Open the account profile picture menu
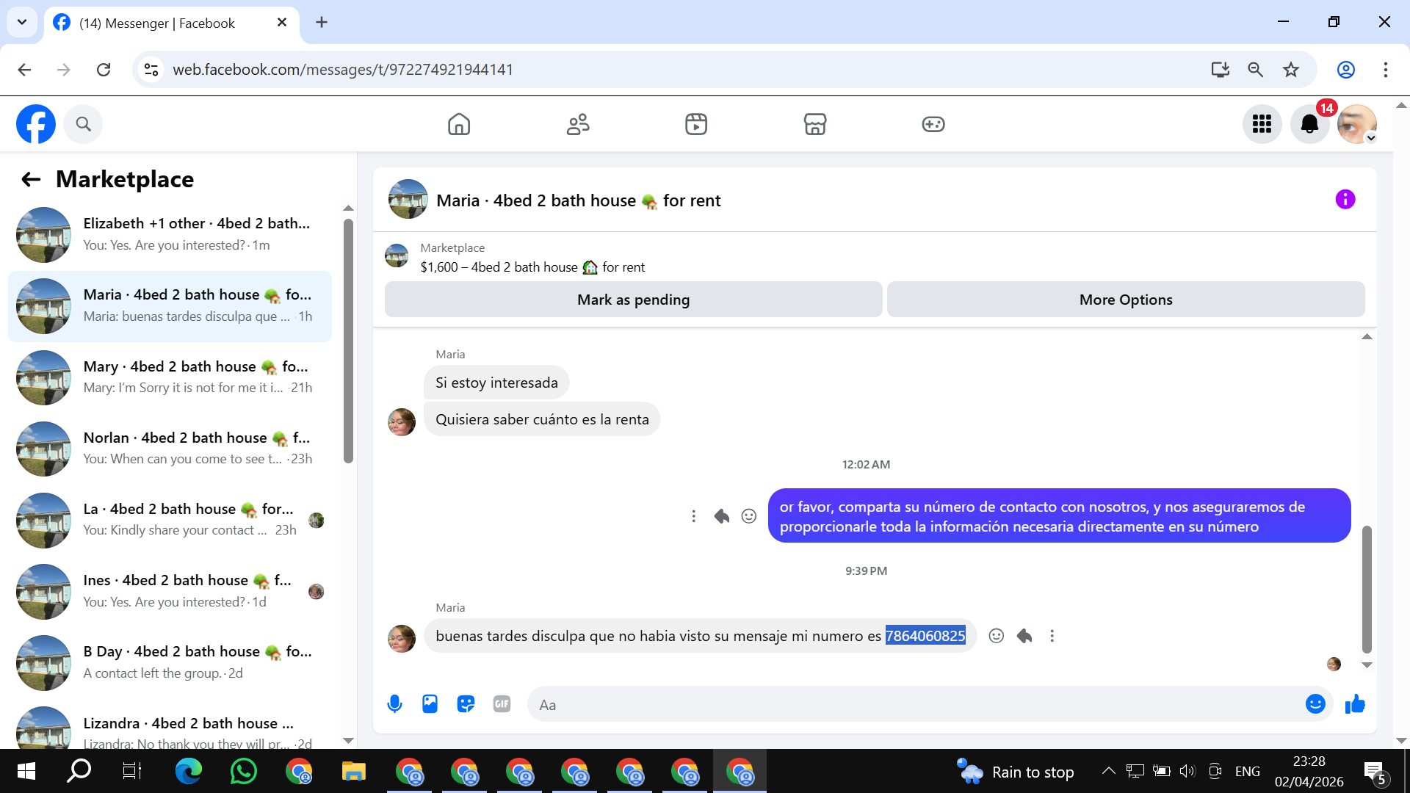The height and width of the screenshot is (793, 1410). (1356, 124)
